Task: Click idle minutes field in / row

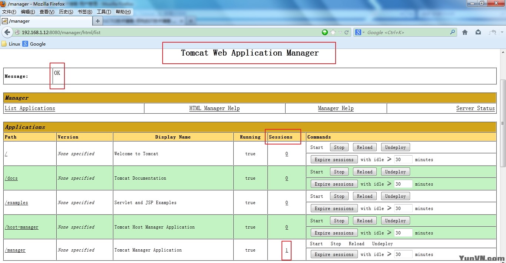Action: 403,160
